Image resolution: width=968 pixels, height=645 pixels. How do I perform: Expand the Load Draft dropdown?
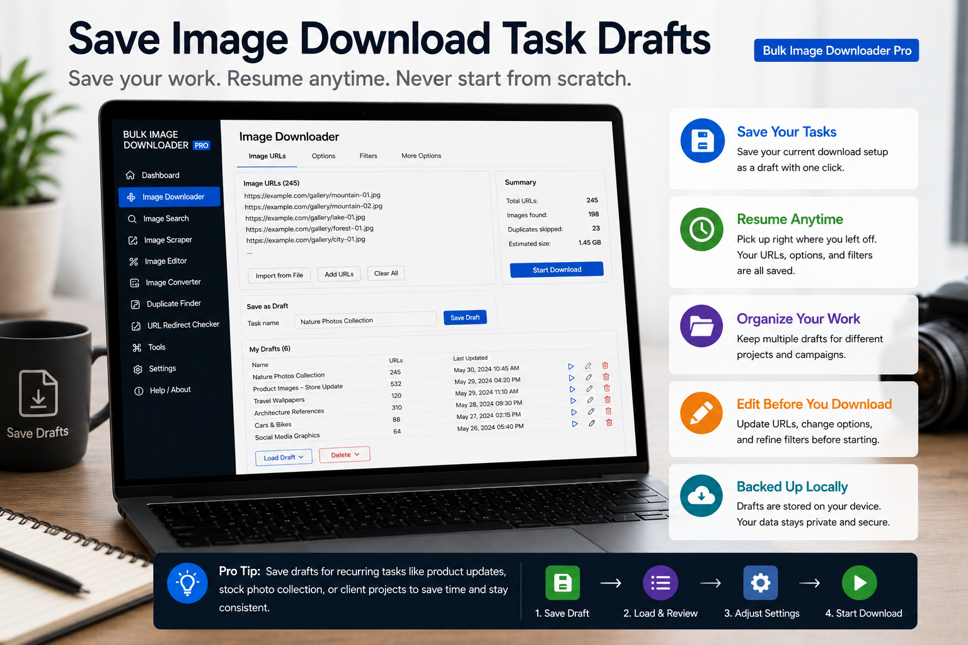click(x=284, y=457)
